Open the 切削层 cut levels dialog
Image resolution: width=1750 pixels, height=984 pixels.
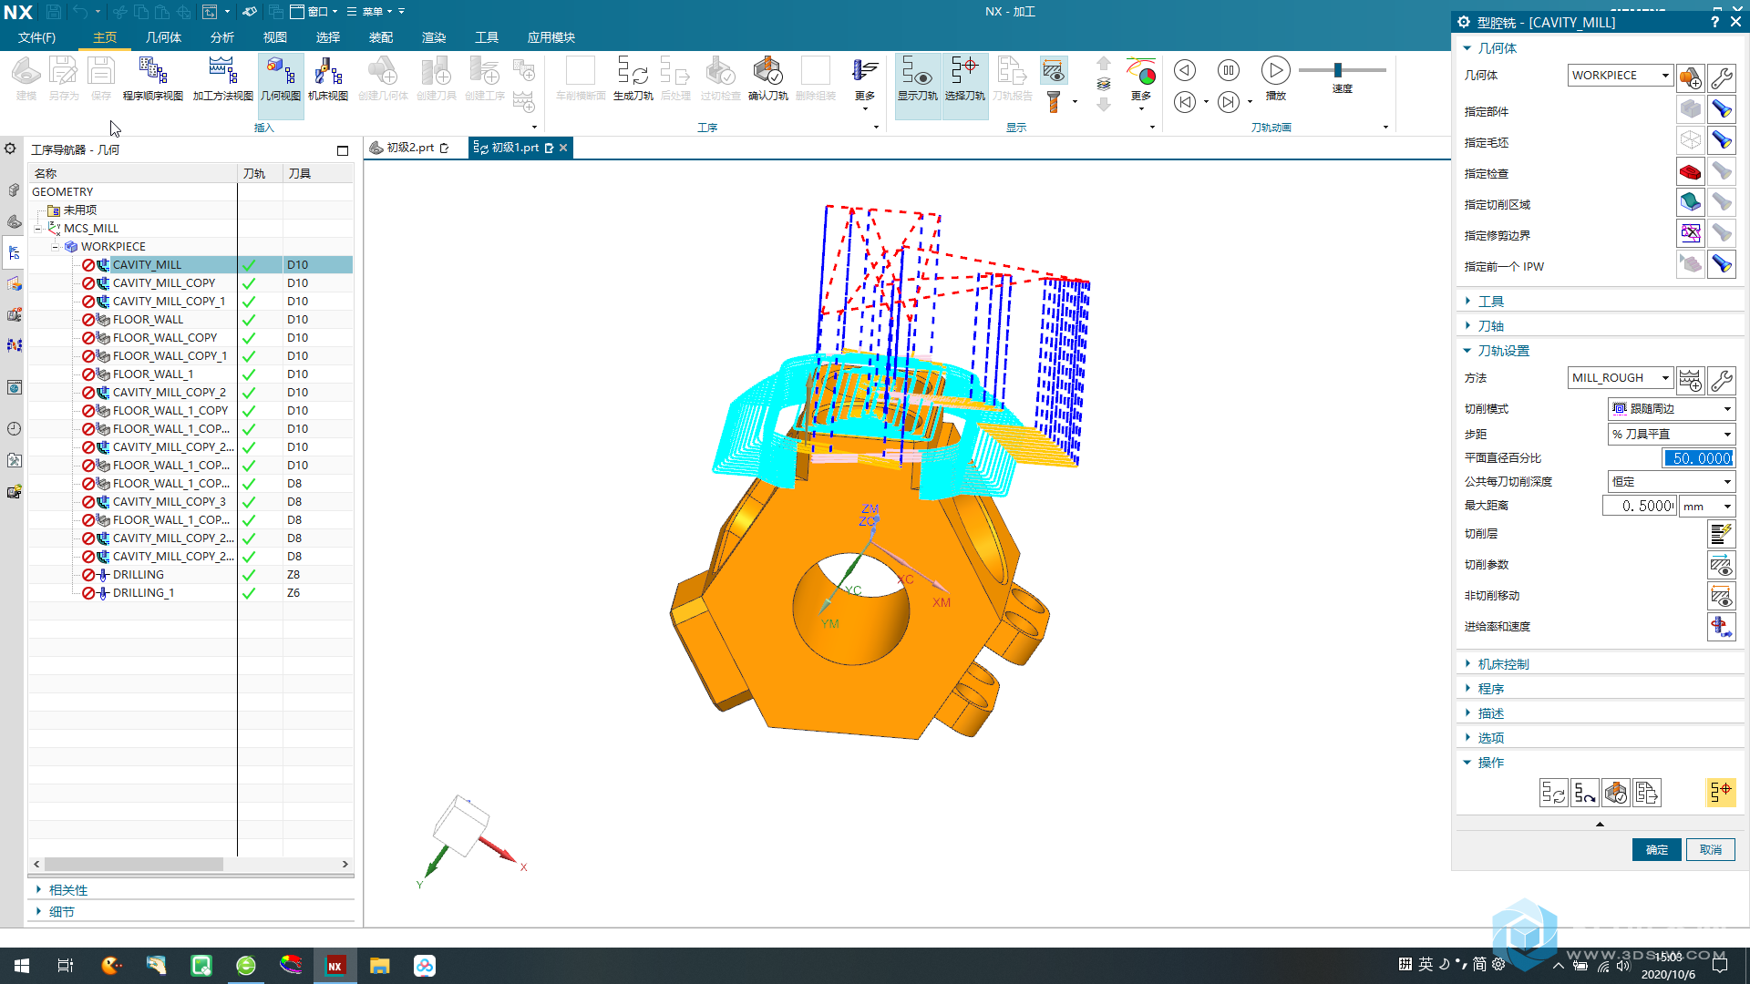point(1720,534)
